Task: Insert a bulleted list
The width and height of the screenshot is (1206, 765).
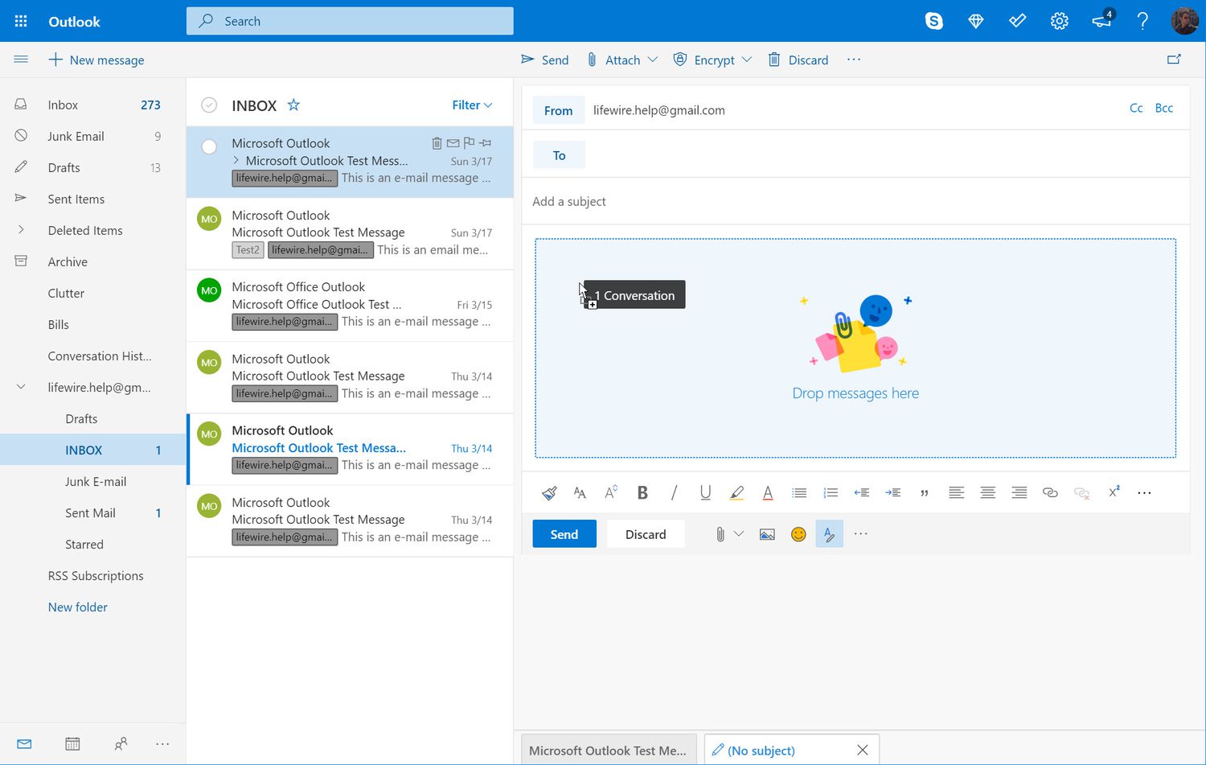Action: 798,492
